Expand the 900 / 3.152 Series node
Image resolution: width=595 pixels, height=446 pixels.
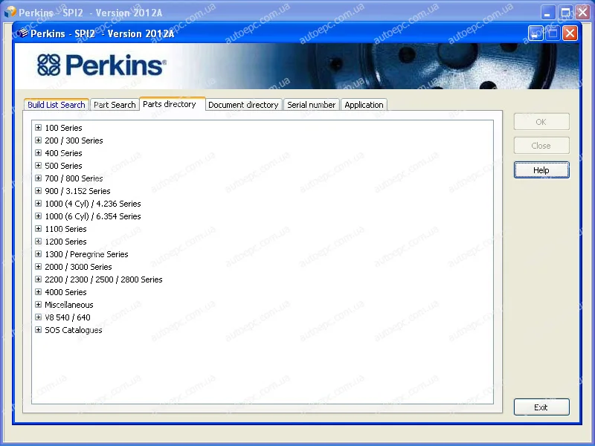39,191
